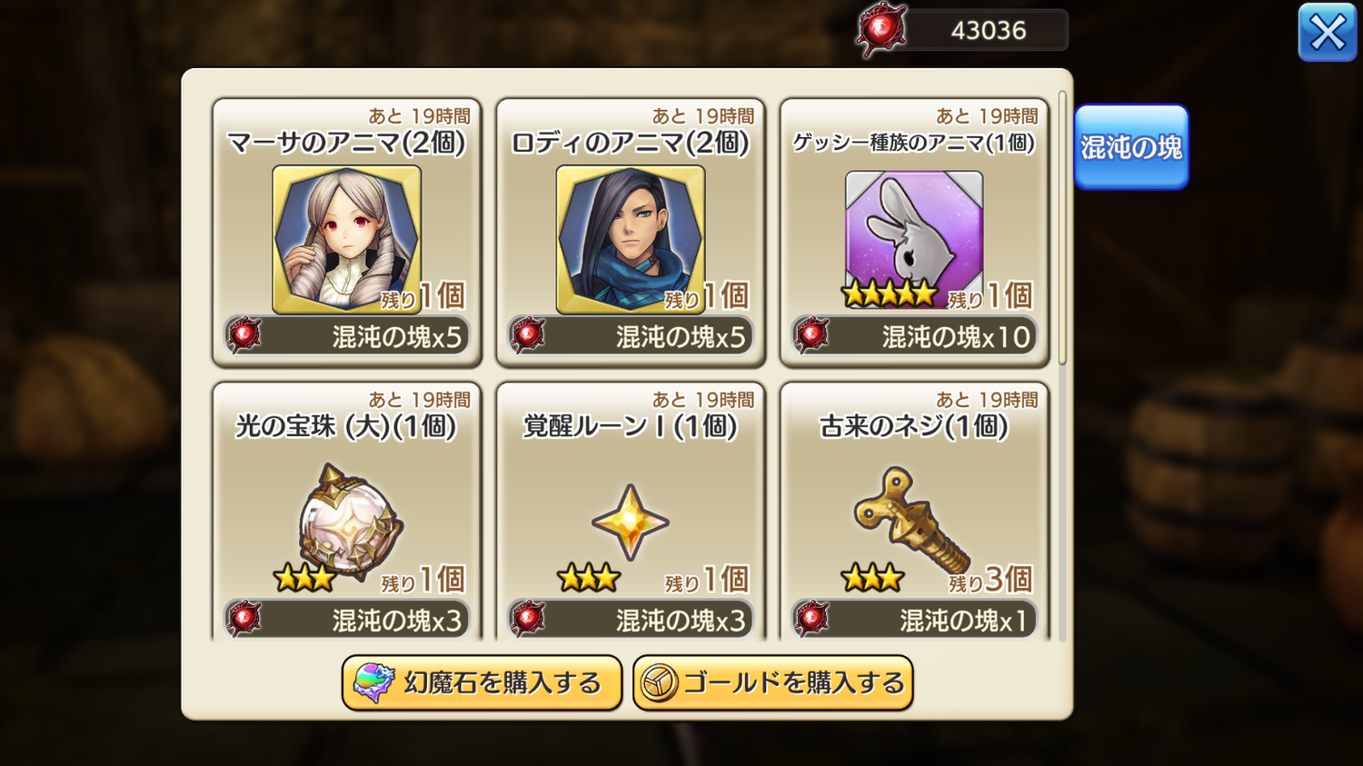Select Roddy's anima portrait icon
The width and height of the screenshot is (1363, 766).
[630, 239]
